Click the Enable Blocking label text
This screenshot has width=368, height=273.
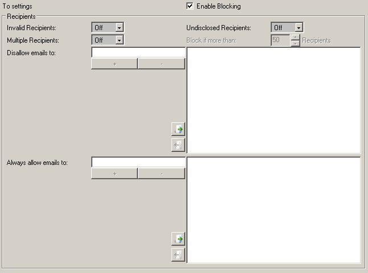218,6
